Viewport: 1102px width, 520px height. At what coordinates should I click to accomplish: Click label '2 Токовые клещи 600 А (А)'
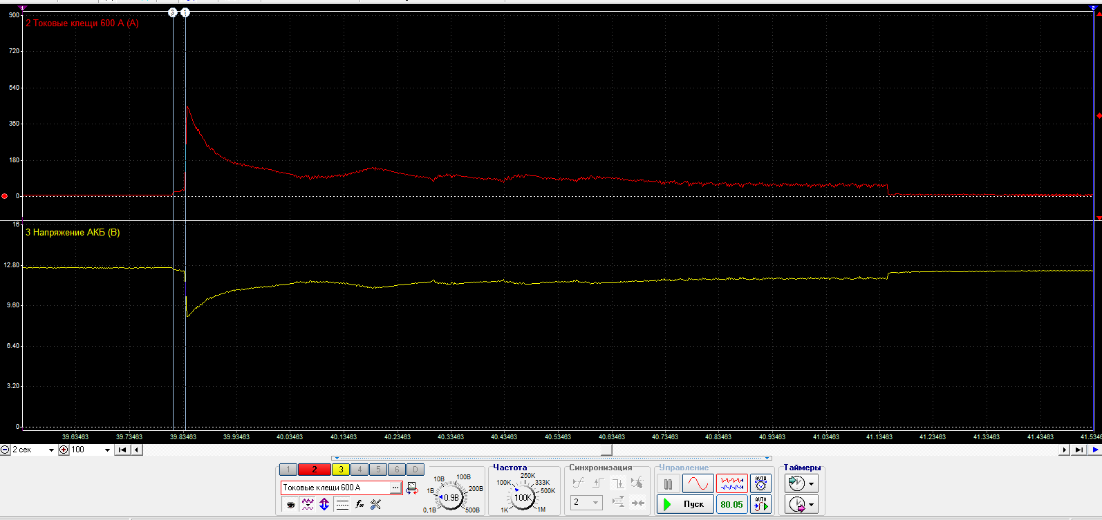[82, 23]
